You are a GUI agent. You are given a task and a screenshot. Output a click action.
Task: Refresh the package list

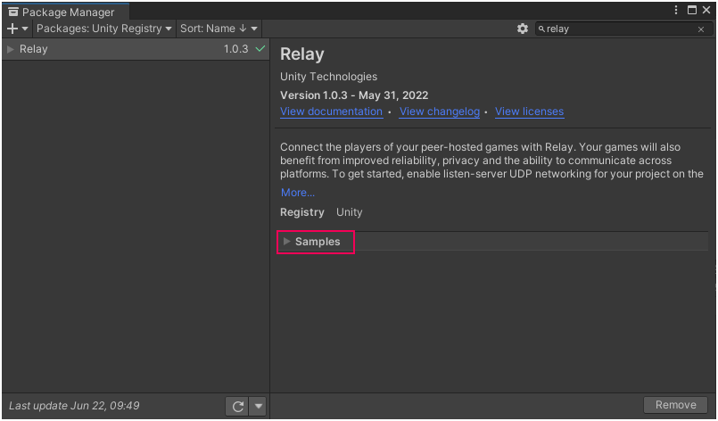coord(237,407)
